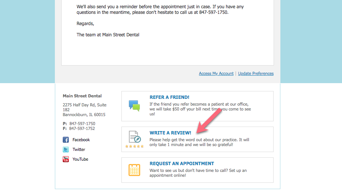Open the Update Preferences link

coord(256,73)
